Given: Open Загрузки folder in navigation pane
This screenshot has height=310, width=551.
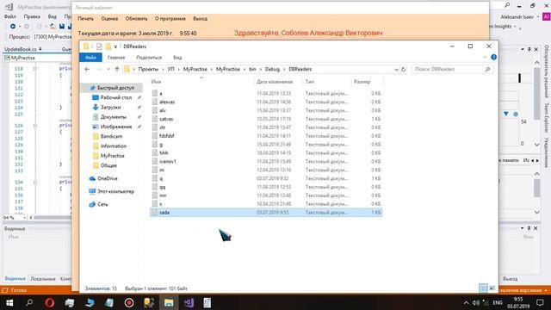Looking at the screenshot, I should pos(110,107).
